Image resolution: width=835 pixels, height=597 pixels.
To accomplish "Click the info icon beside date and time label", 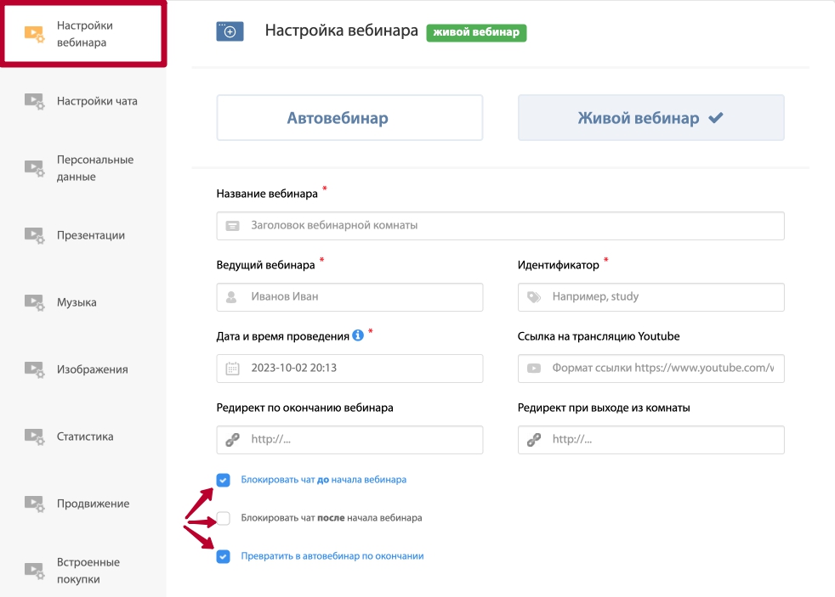I will tap(358, 335).
